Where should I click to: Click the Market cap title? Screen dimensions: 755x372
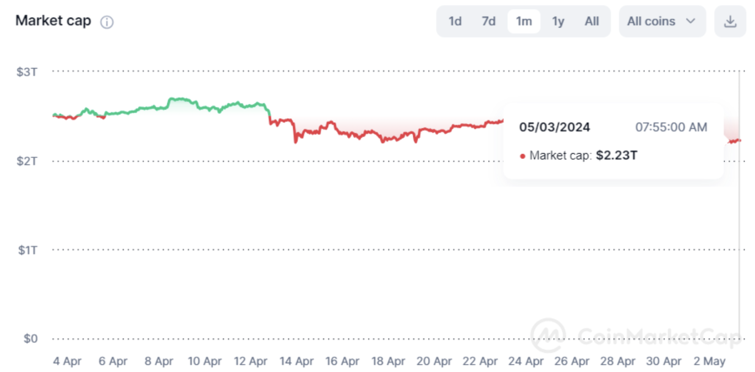tap(53, 21)
